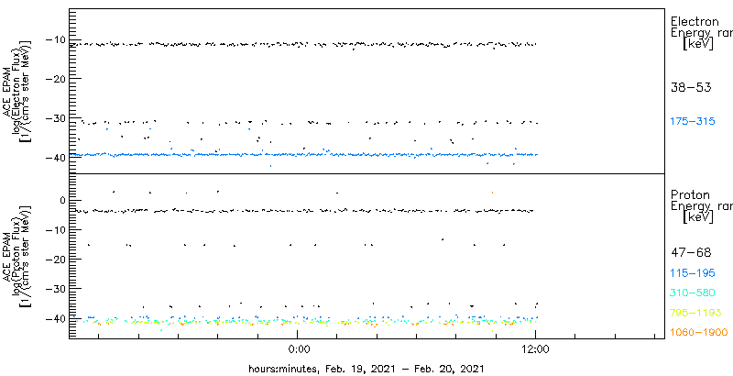Click the blue 115-195 proton energy label
This screenshot has height=376, width=733.
point(693,272)
